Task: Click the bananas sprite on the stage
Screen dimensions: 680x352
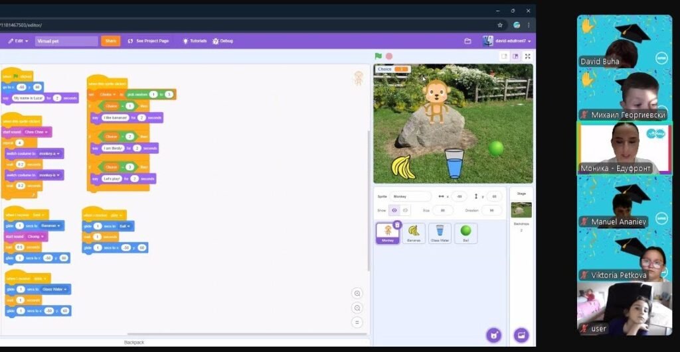Action: (x=403, y=167)
